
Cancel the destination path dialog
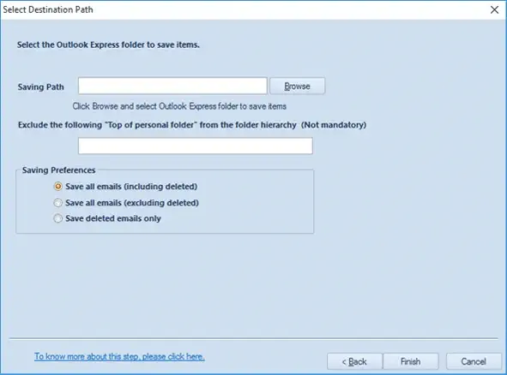point(474,361)
